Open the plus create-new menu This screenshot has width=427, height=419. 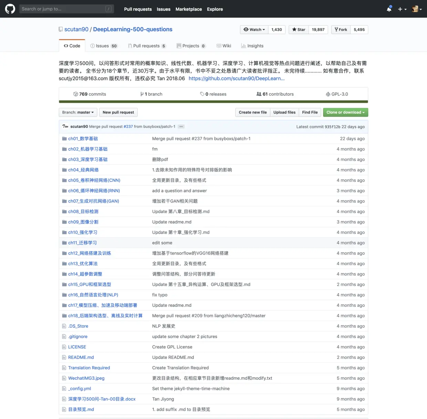402,9
